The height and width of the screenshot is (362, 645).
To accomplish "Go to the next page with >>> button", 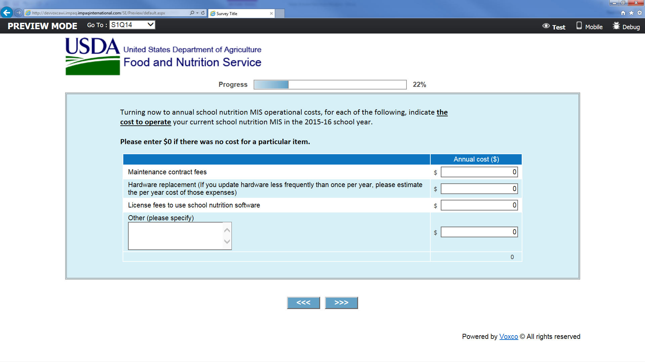I will (x=341, y=303).
